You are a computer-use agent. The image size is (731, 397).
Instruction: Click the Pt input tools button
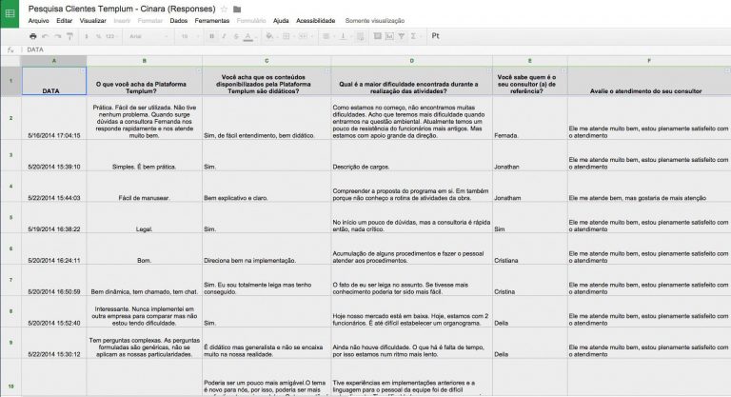(435, 36)
